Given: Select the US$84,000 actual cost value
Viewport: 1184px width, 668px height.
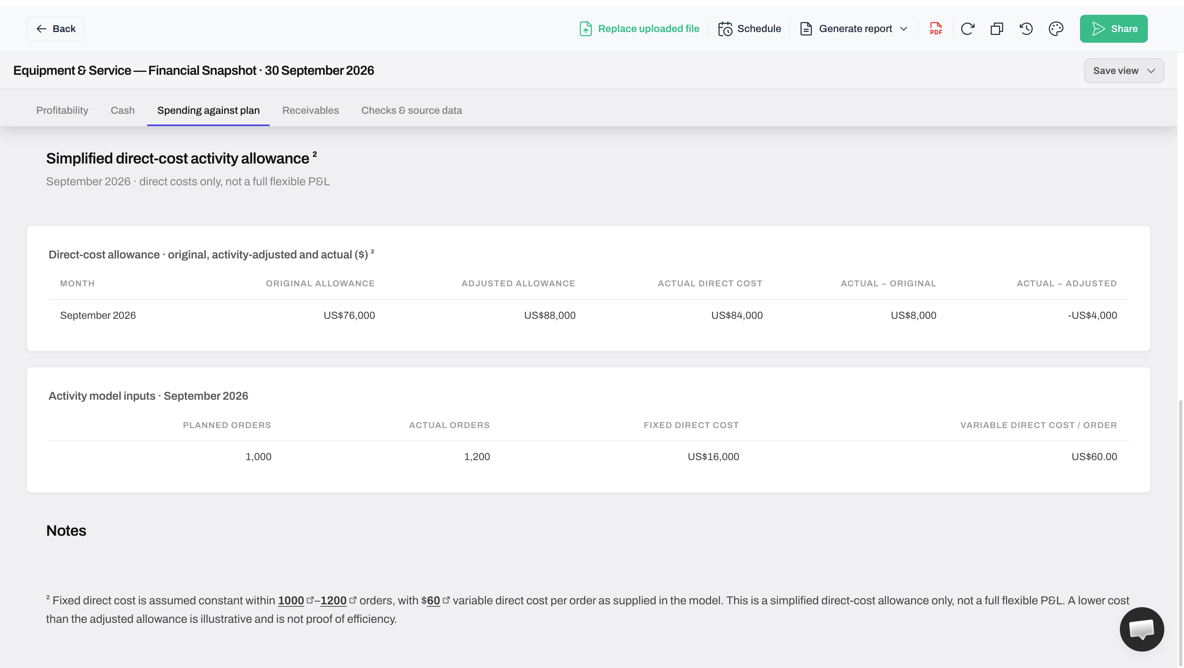Looking at the screenshot, I should pyautogui.click(x=737, y=315).
